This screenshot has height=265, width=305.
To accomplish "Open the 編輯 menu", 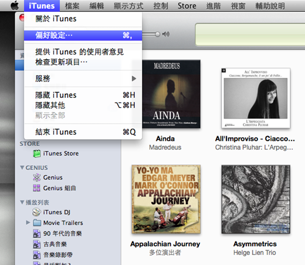I will coord(97,6).
